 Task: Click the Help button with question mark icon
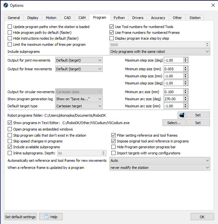[x=51, y=217]
